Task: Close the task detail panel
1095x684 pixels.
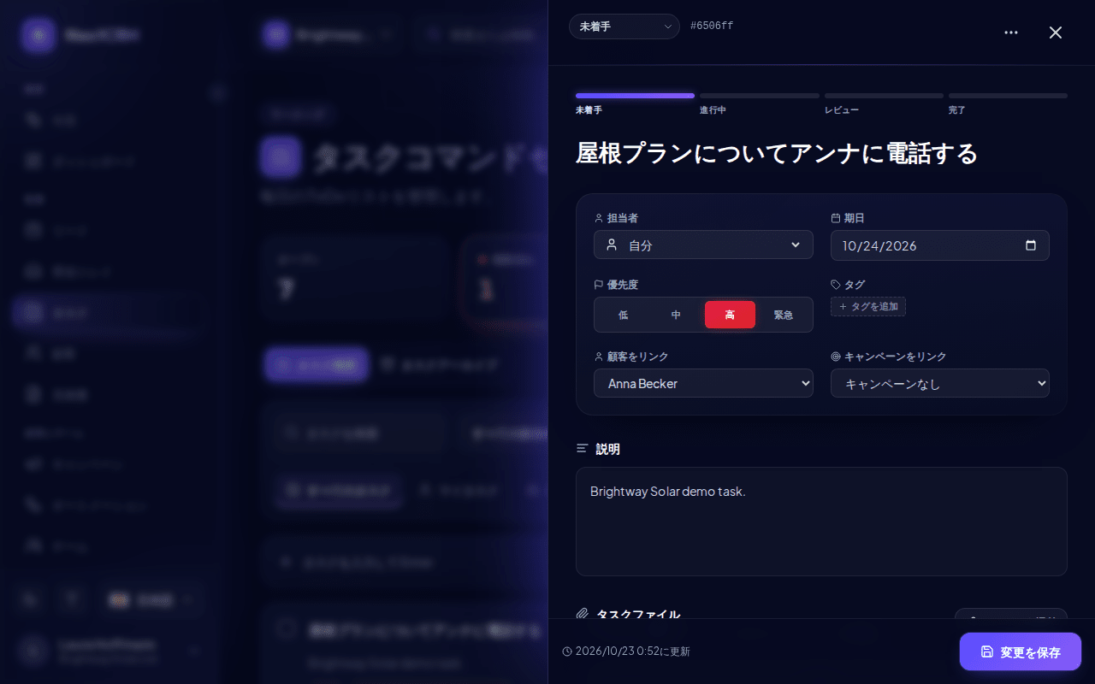Action: click(x=1056, y=32)
